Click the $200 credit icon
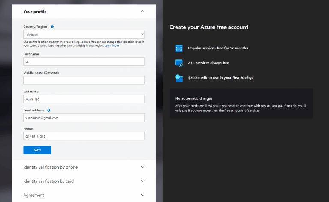Screen dimensions: 329x202 pyautogui.click(x=179, y=78)
